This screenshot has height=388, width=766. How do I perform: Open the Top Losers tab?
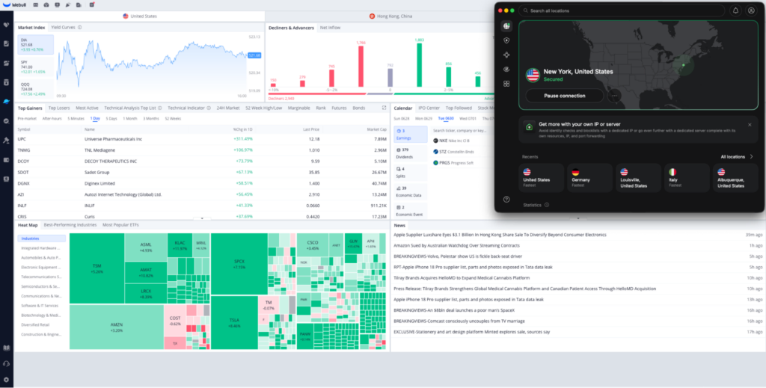[x=59, y=108]
